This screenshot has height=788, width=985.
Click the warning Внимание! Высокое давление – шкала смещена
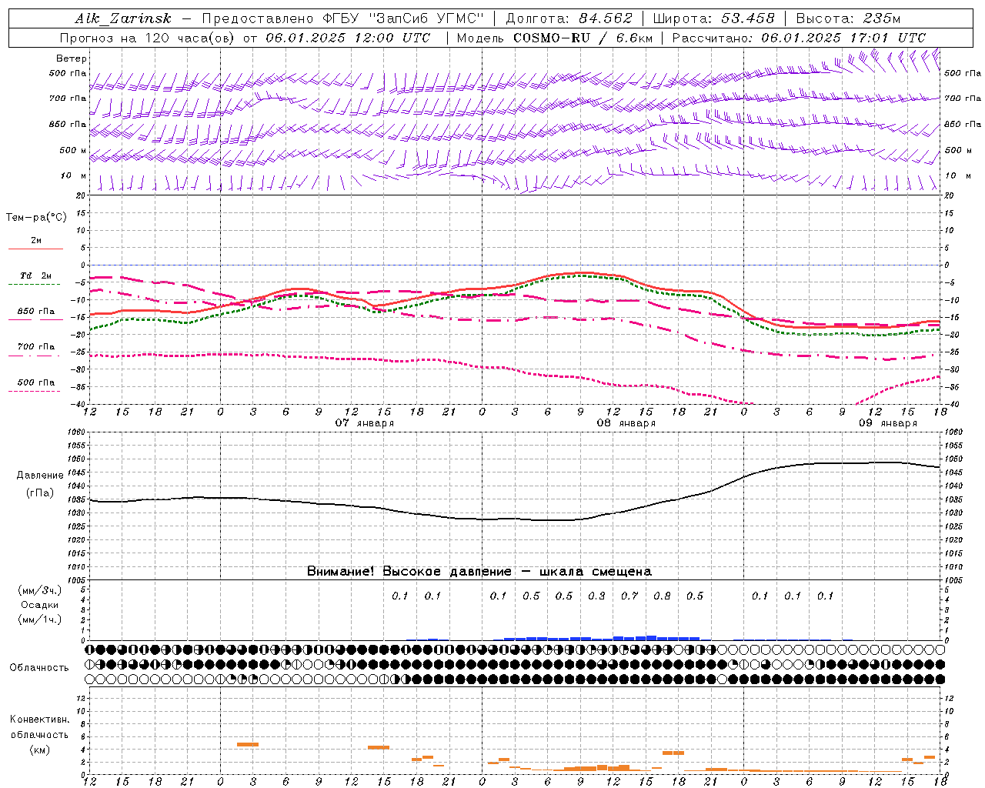coord(479,571)
